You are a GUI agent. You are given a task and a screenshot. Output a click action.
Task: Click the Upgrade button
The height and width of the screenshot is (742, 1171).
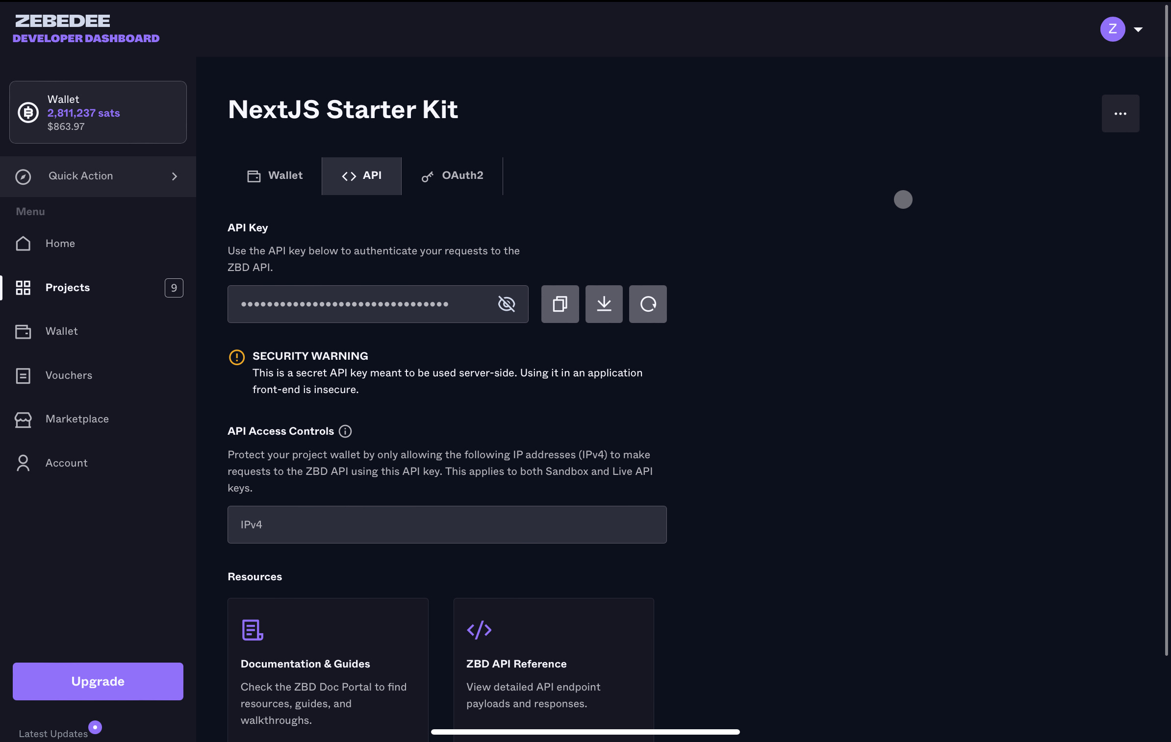tap(98, 681)
